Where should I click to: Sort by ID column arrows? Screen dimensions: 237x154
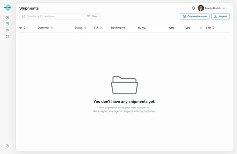tap(25, 27)
